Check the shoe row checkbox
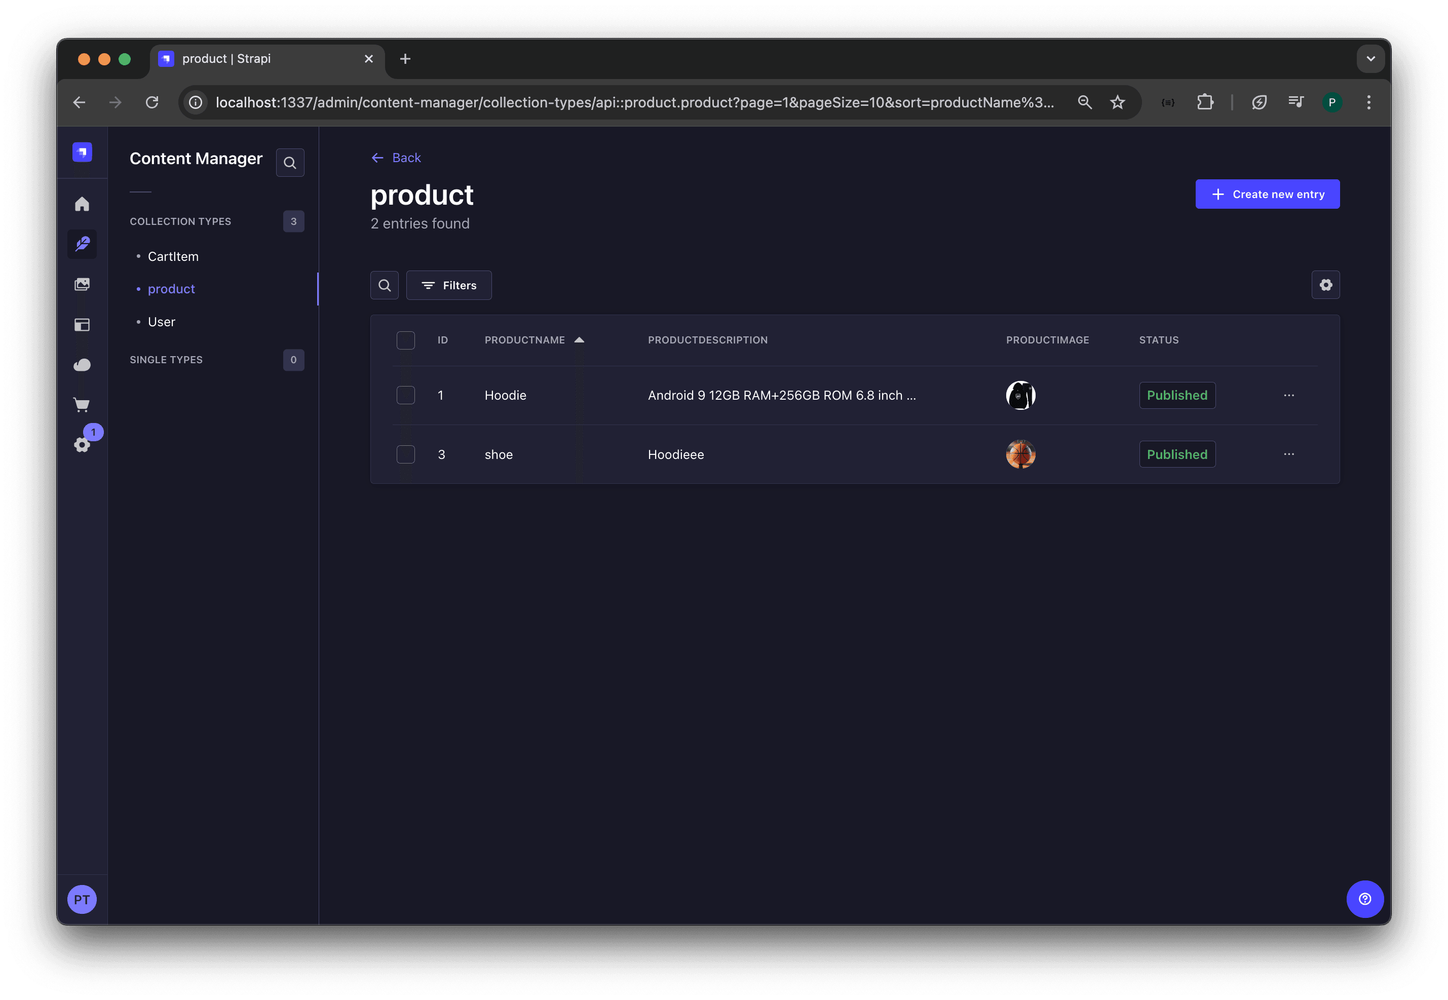The height and width of the screenshot is (1000, 1448). pos(406,454)
